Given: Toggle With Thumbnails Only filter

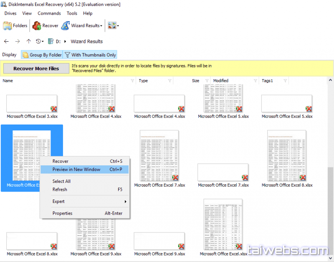Looking at the screenshot, I should click(x=90, y=55).
